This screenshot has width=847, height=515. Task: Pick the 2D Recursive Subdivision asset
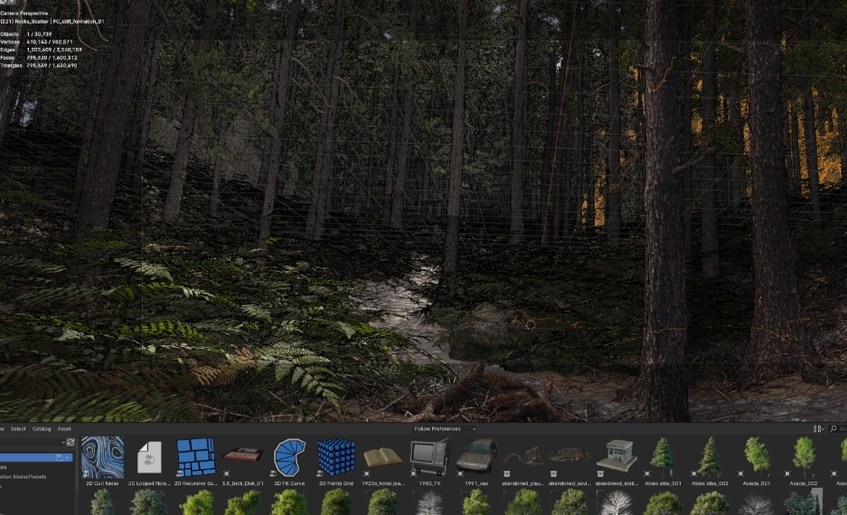[x=195, y=458]
